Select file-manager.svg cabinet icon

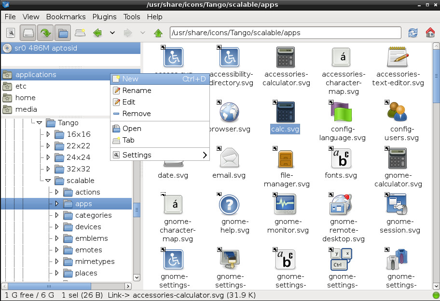(x=286, y=158)
